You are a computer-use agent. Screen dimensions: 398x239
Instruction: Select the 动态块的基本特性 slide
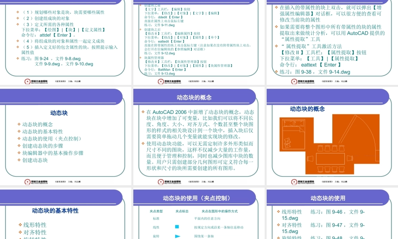[x=66, y=214]
